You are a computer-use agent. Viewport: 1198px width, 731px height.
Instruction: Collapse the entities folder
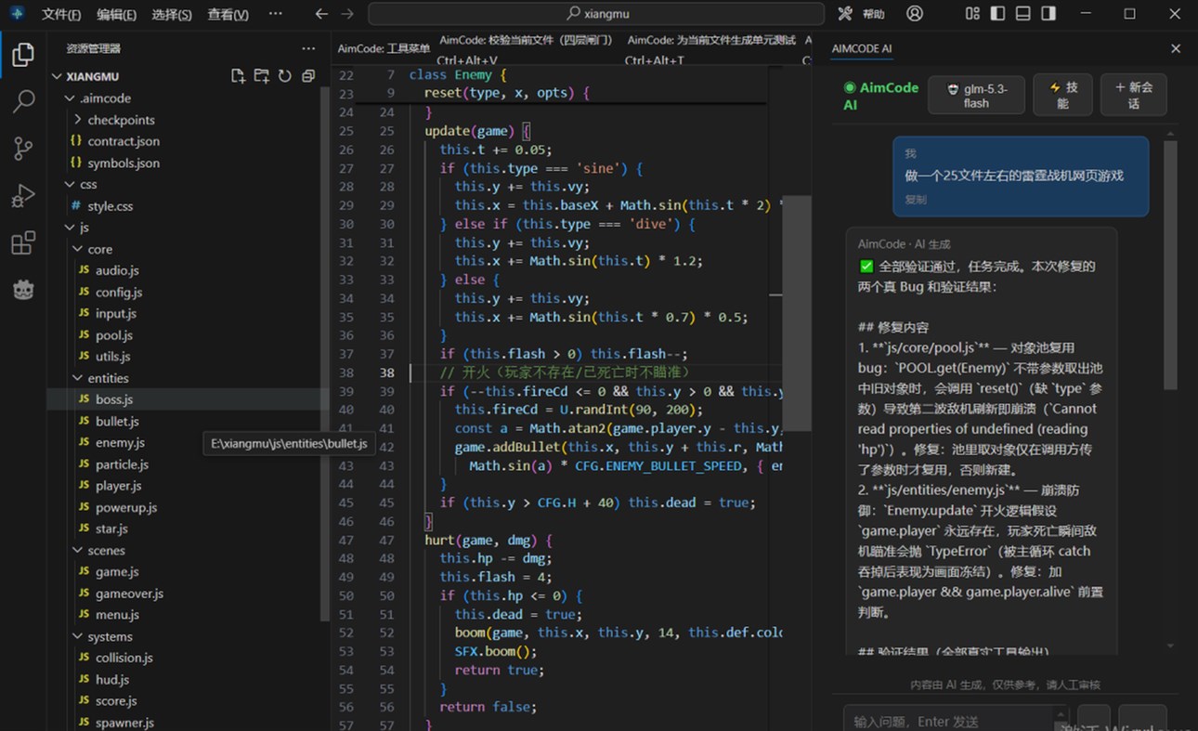click(78, 378)
